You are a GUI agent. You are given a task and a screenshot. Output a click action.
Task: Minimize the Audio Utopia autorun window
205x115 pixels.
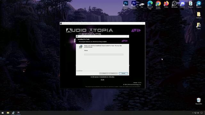coord(133,23)
